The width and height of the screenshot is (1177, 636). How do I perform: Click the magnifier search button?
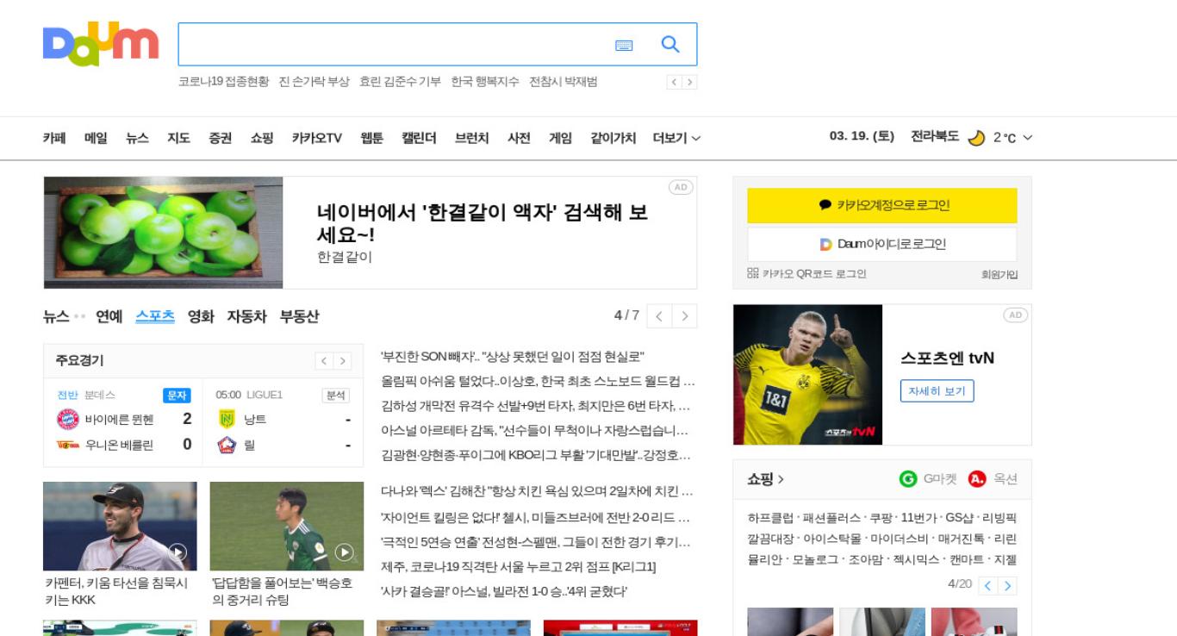(x=670, y=44)
